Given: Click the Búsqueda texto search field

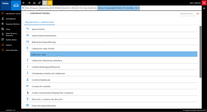Looking at the screenshot, I should coord(187,13).
